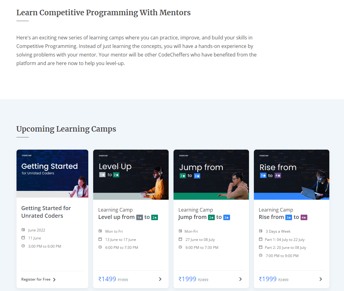Click clock icon on the Level up card
This screenshot has height=291, width=344.
point(100,247)
